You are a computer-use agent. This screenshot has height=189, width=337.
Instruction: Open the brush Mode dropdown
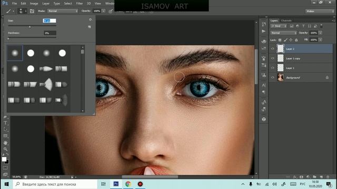click(63, 11)
